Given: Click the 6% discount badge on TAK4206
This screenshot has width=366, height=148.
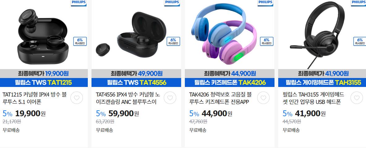Looking at the screenshot, I should pos(266,41).
